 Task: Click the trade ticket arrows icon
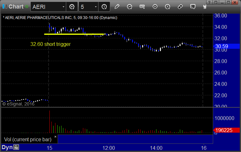pos(180,7)
